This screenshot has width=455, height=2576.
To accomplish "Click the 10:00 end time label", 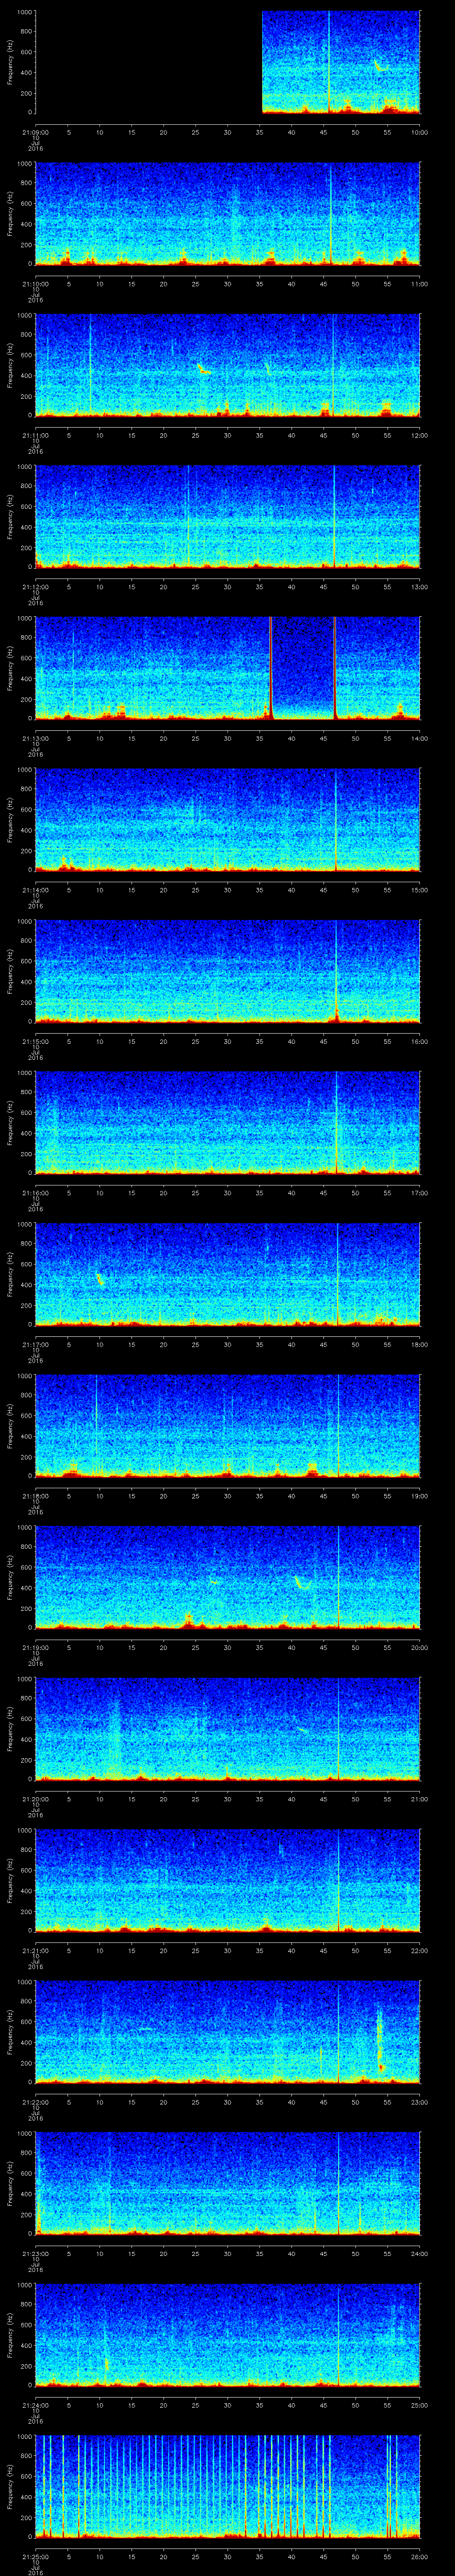I will [419, 132].
